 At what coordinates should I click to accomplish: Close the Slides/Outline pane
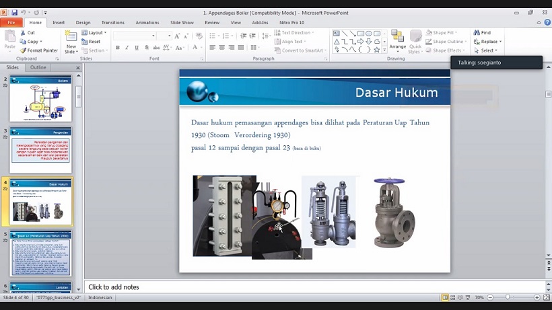[x=78, y=67]
